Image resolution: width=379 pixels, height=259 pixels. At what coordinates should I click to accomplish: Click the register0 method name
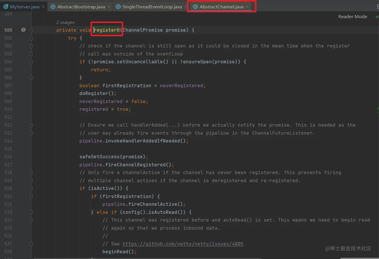click(107, 30)
